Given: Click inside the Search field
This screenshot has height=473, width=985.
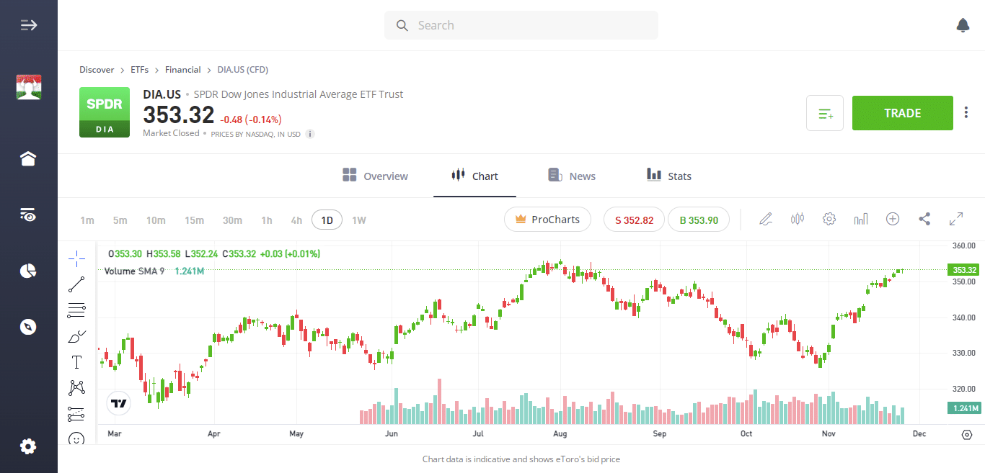Looking at the screenshot, I should (521, 24).
